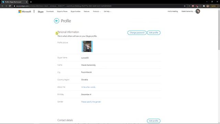Image resolution: width=220 pixels, height=124 pixels.
Task: Click the Host a meeting link
Action: pyautogui.click(x=173, y=11)
